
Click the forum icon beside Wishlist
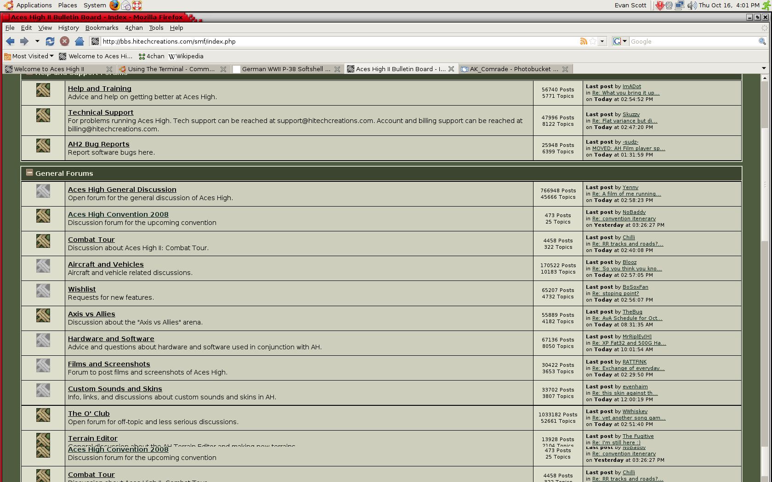(x=43, y=291)
